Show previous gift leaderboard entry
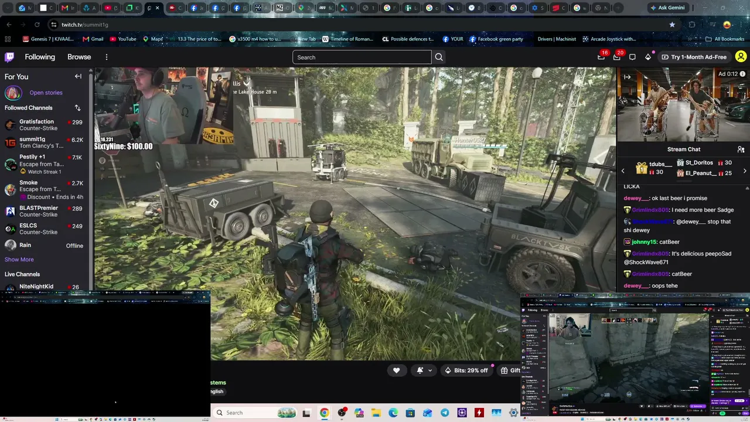 click(623, 171)
